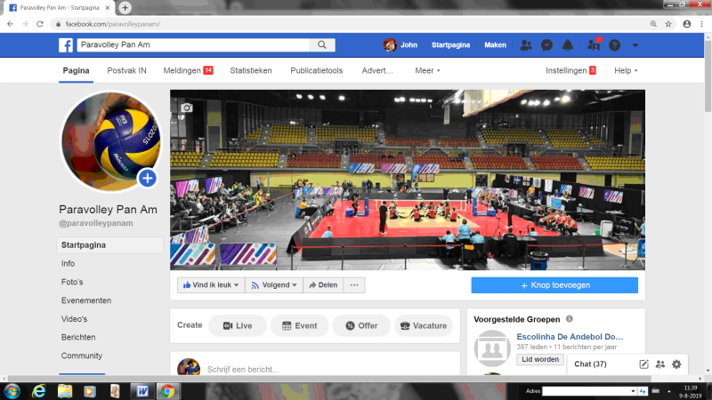Expand the account dropdown arrow

(635, 45)
